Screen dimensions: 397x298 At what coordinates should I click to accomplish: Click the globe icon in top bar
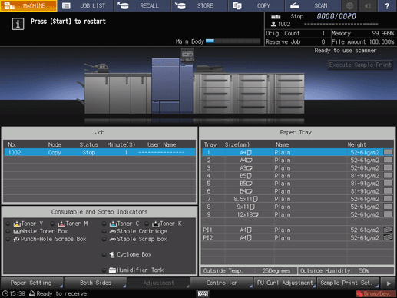coord(349,5)
